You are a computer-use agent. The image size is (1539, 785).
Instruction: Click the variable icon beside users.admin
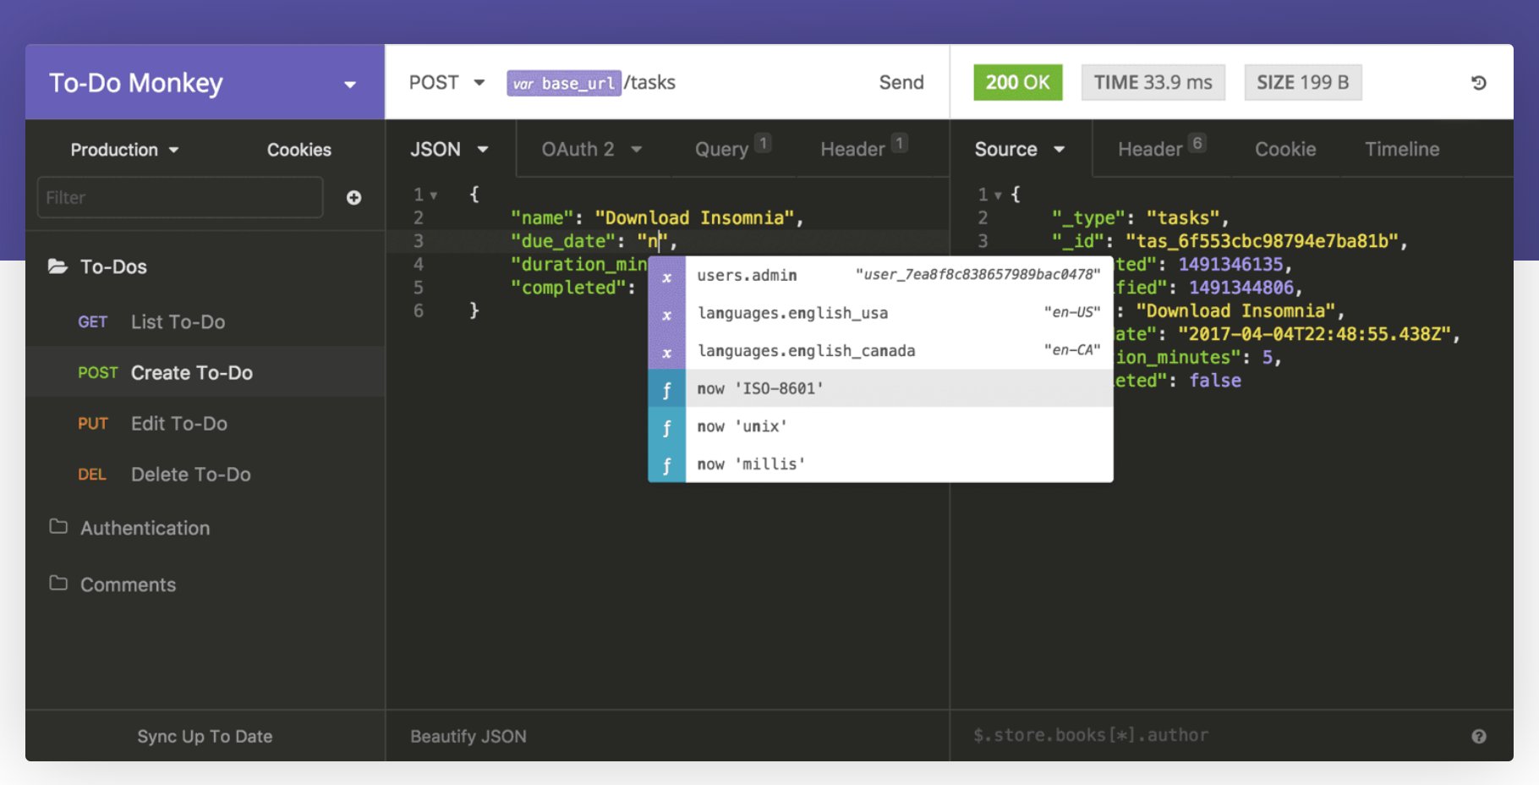[x=667, y=274]
